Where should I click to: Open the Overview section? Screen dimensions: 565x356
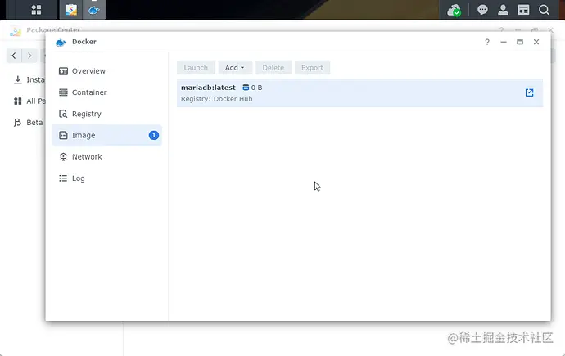tap(107, 71)
